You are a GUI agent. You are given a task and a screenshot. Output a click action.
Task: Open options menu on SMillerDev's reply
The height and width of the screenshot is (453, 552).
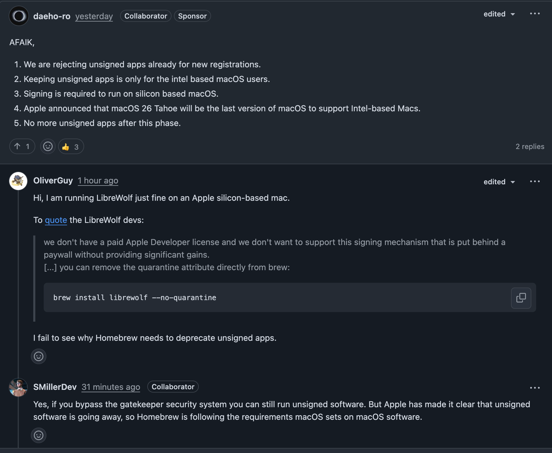coord(535,388)
